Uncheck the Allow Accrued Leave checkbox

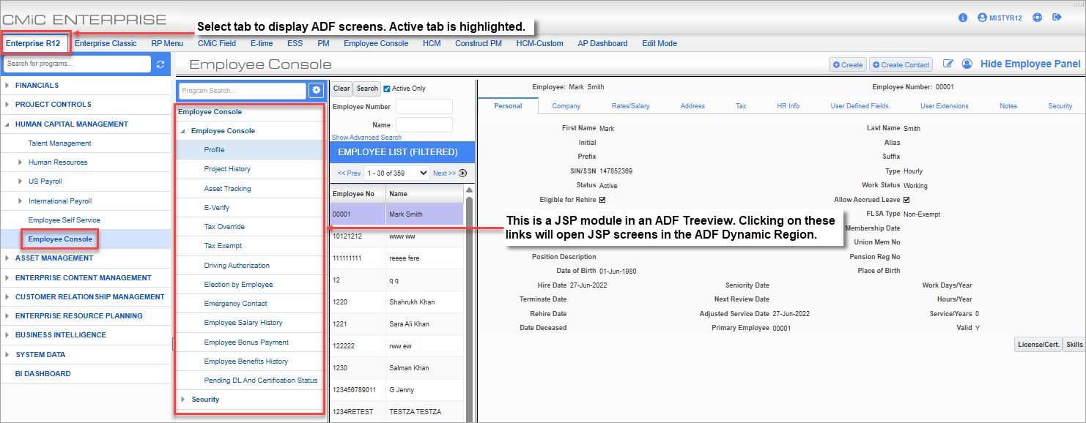tap(907, 199)
